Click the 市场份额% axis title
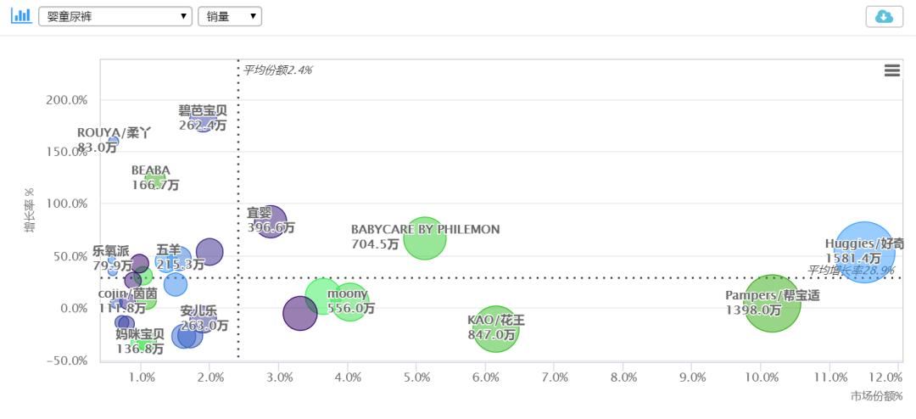Viewport: 916px width, 419px height. point(876,396)
